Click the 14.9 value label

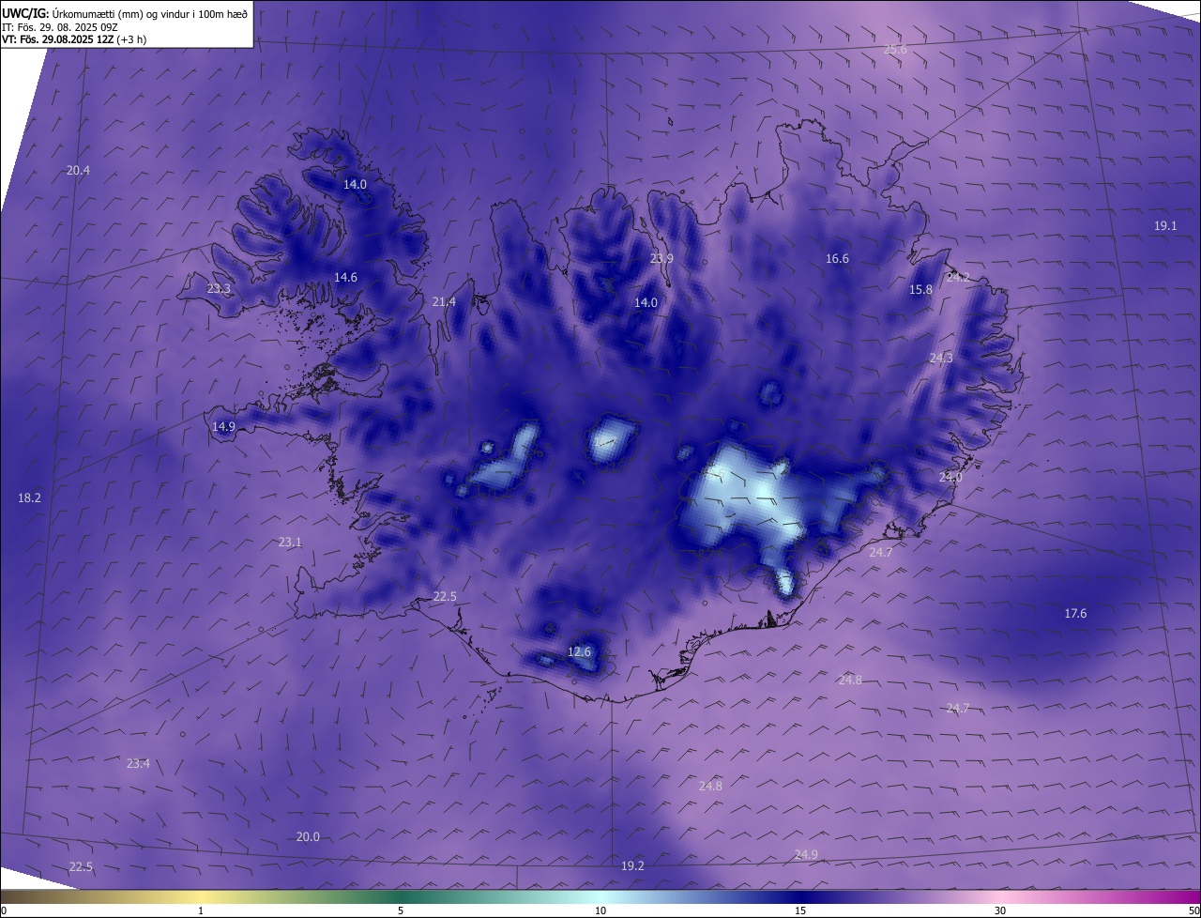point(223,426)
